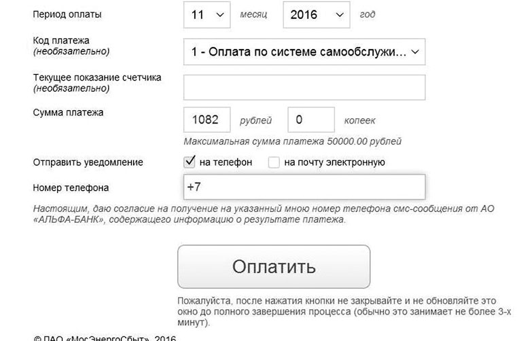517x341 pixels.
Task: Expand the year dropdown showing 2016
Action: tap(317, 14)
